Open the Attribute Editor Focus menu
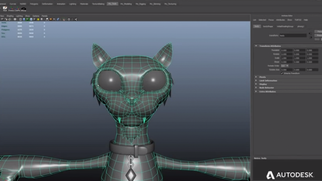 (x=271, y=20)
